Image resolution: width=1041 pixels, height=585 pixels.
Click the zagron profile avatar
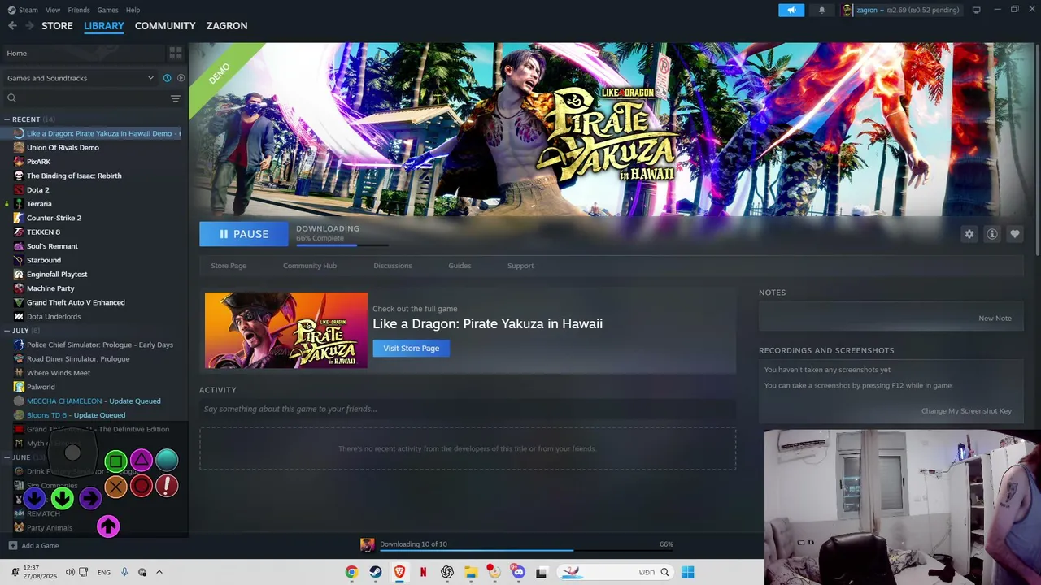[x=847, y=10]
